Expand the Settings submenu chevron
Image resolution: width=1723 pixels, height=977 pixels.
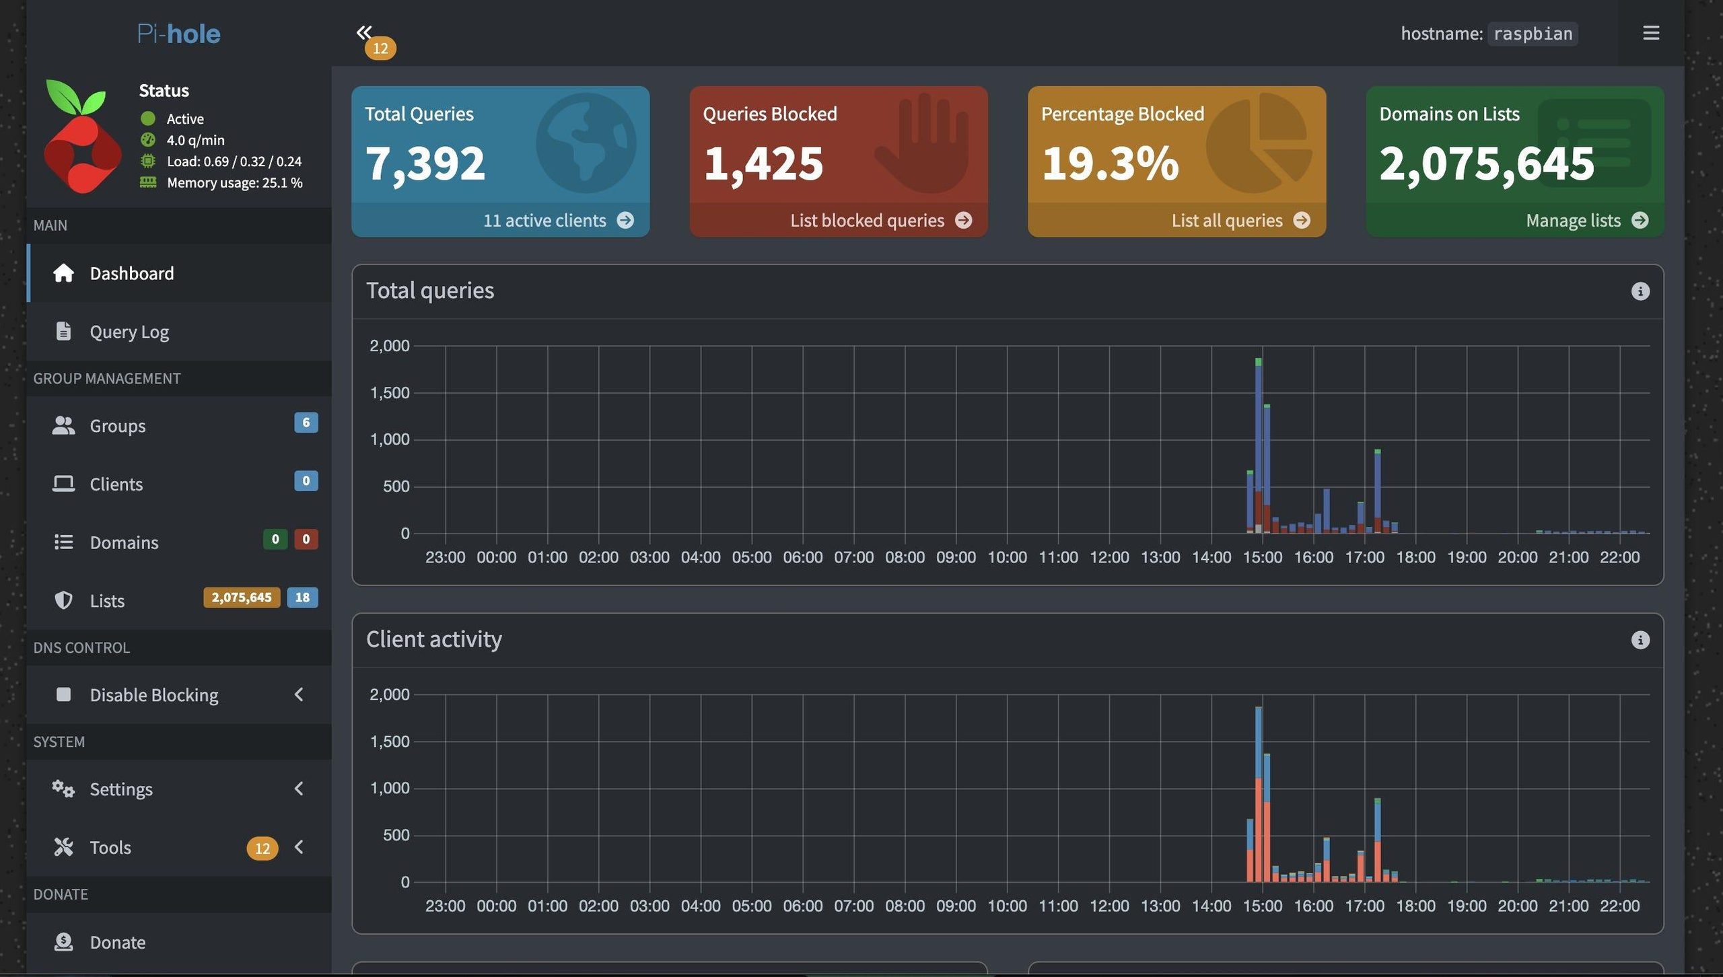pos(299,789)
